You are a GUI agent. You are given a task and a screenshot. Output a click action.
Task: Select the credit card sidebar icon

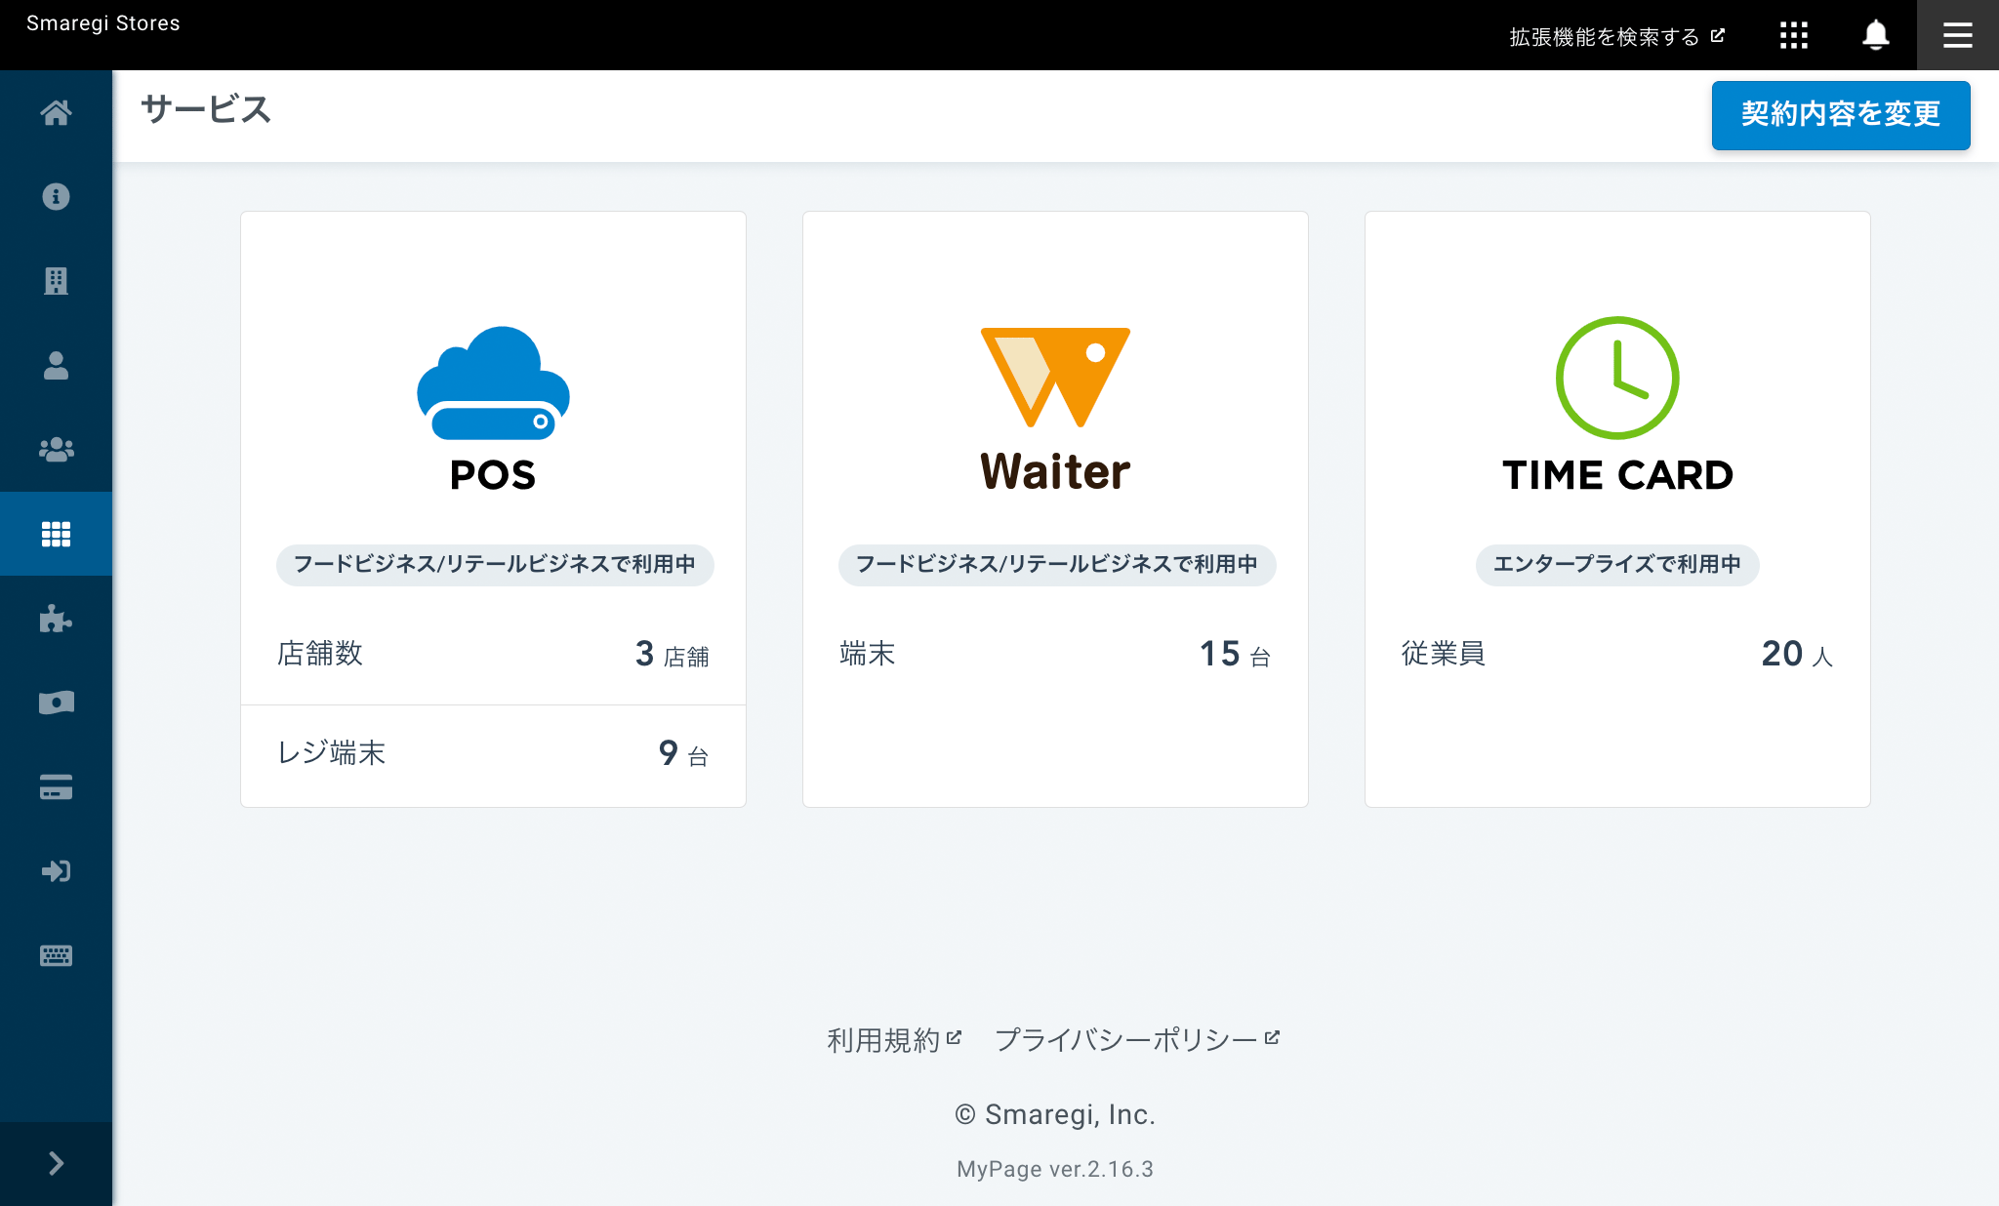[56, 786]
